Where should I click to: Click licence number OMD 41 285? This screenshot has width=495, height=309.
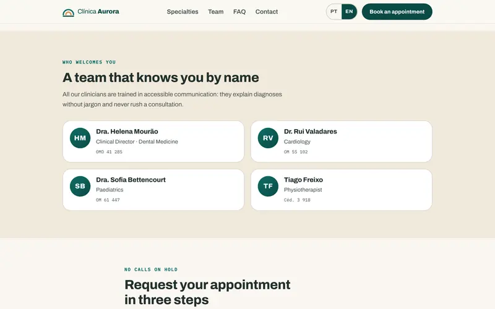point(109,152)
